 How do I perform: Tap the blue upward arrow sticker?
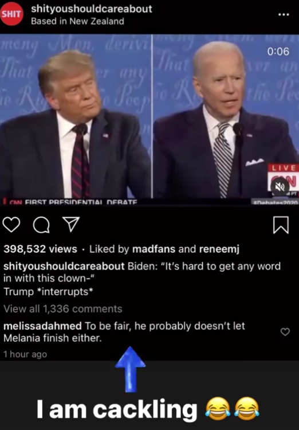click(x=131, y=369)
